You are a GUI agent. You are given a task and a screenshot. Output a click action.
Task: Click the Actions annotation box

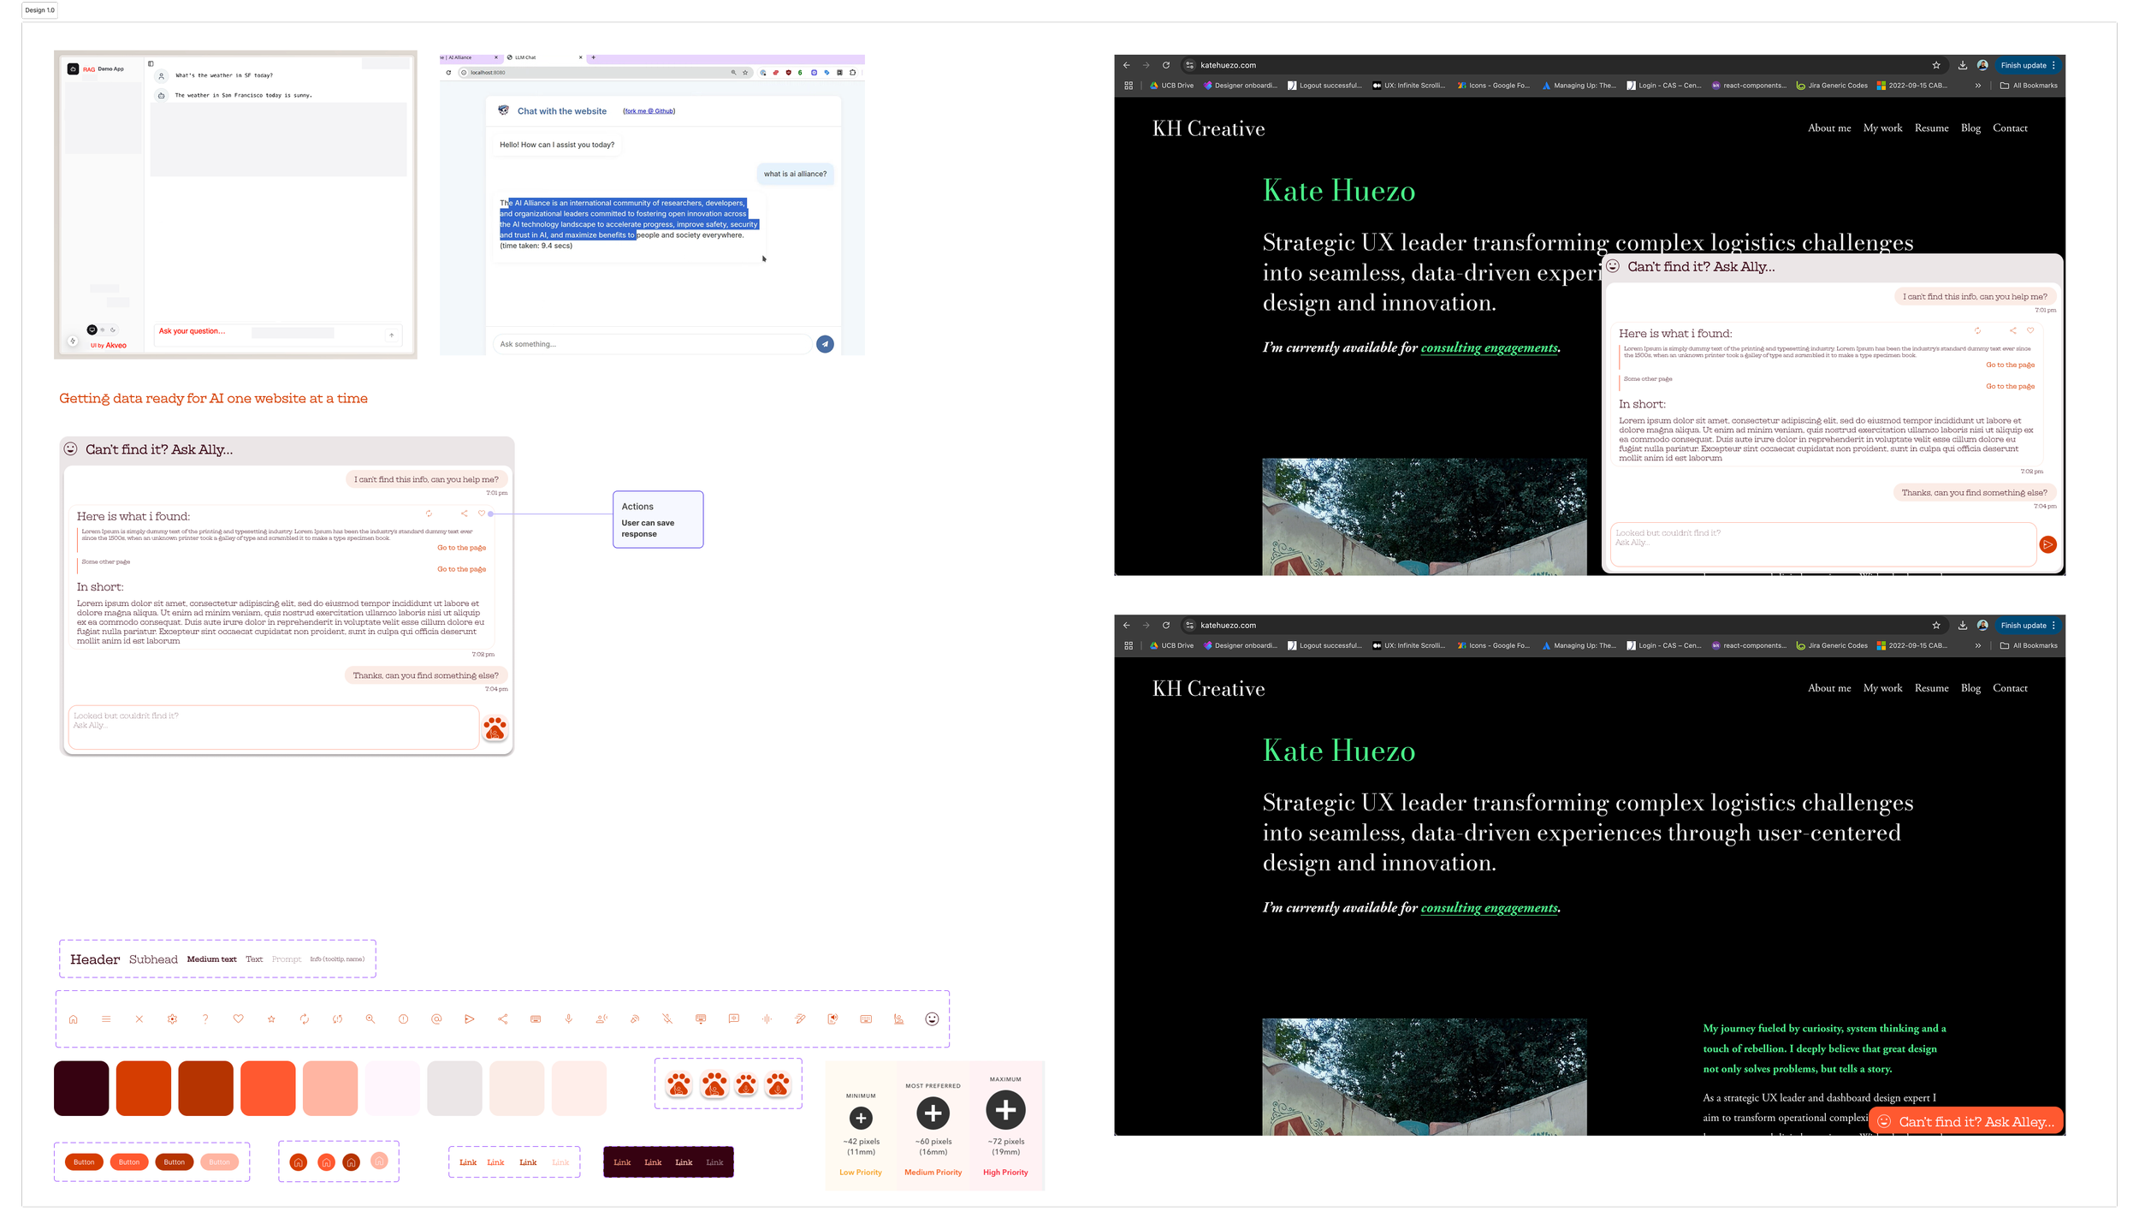click(x=657, y=520)
